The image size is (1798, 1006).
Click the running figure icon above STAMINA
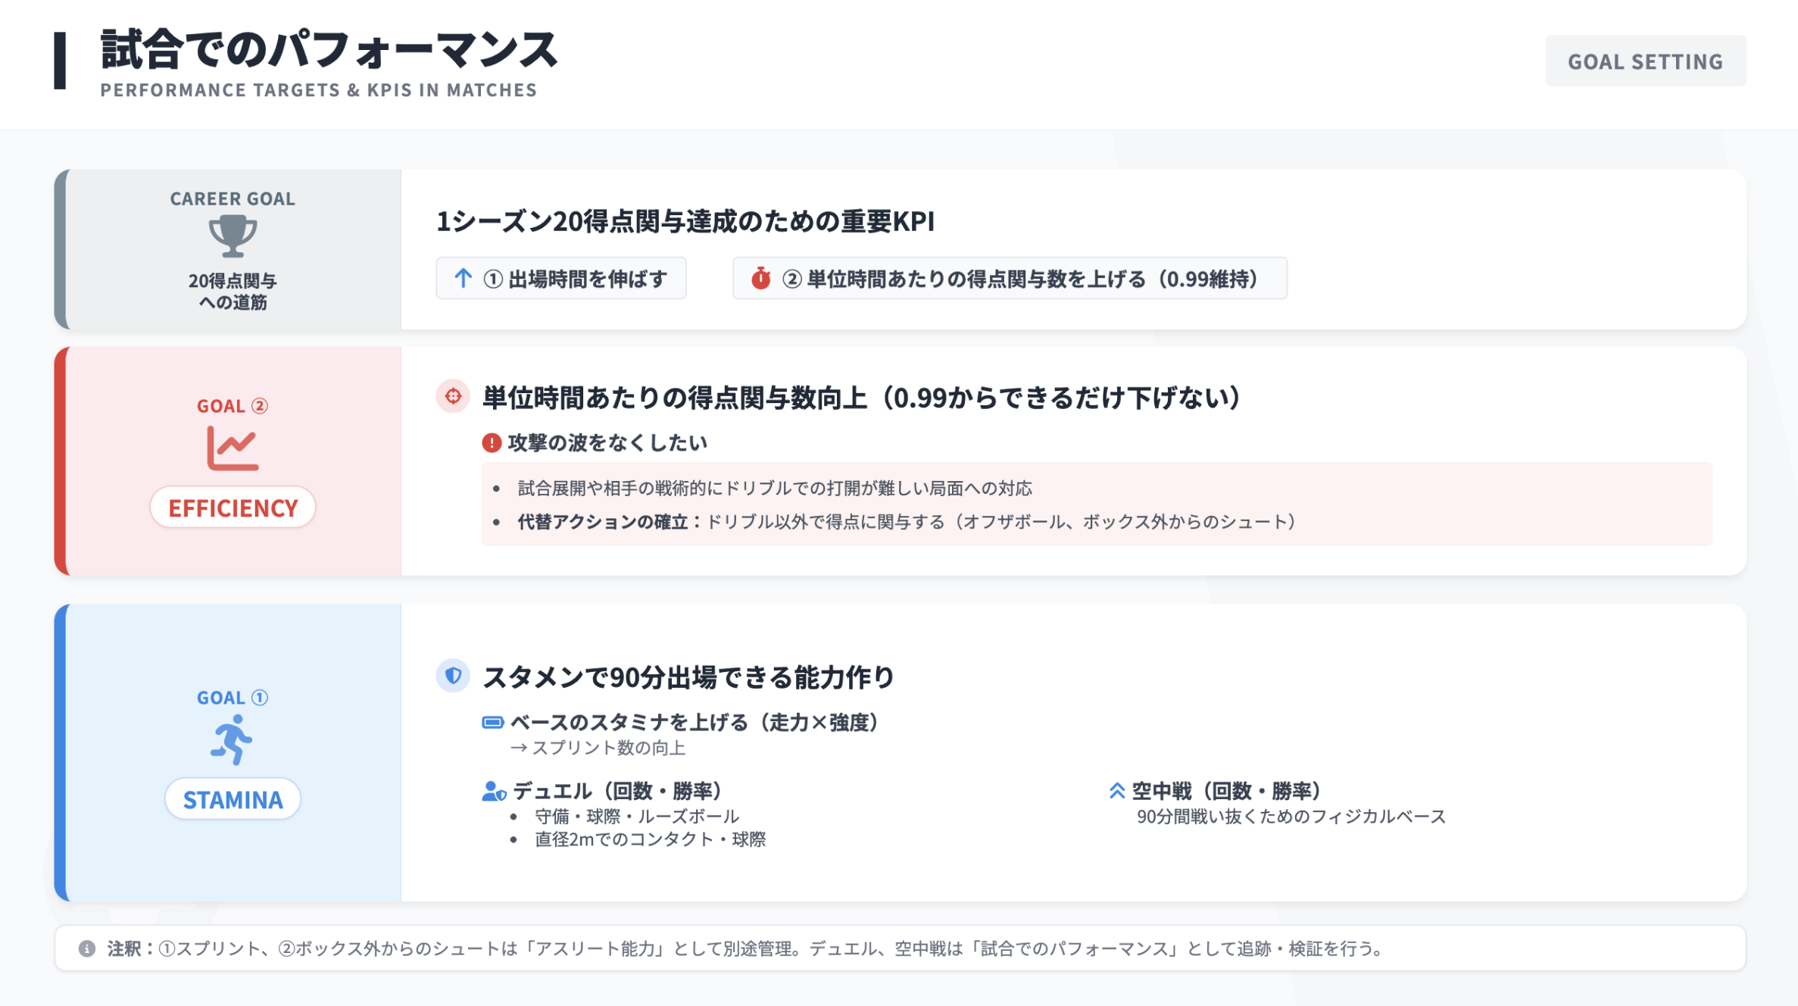point(232,739)
